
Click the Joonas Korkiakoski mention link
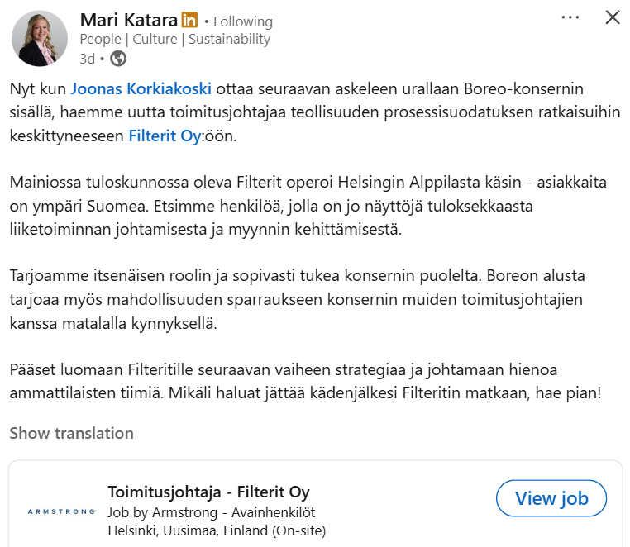[x=141, y=88]
